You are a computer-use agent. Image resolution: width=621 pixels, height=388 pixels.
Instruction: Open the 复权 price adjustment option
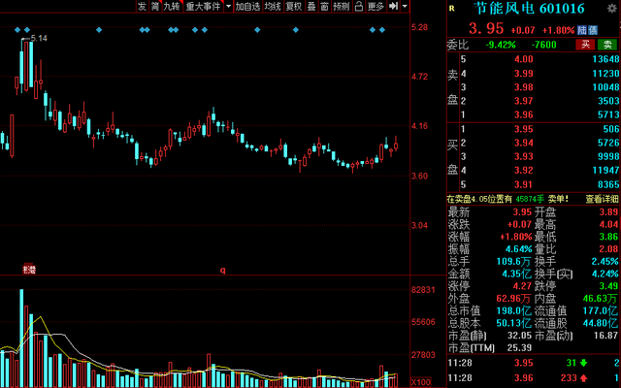[294, 6]
